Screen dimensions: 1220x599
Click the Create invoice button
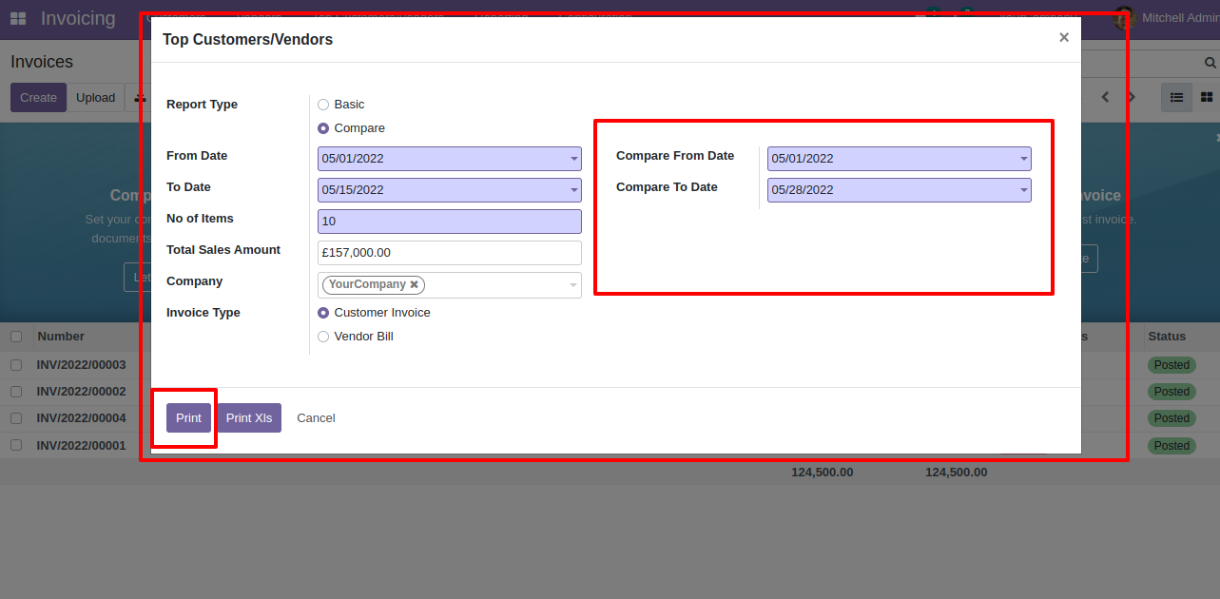(x=38, y=97)
